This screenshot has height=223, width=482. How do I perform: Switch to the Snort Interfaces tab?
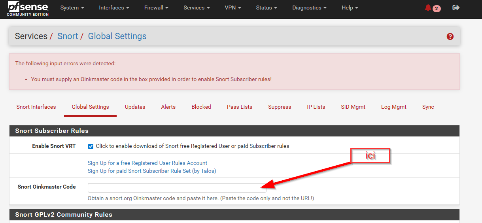pos(36,107)
